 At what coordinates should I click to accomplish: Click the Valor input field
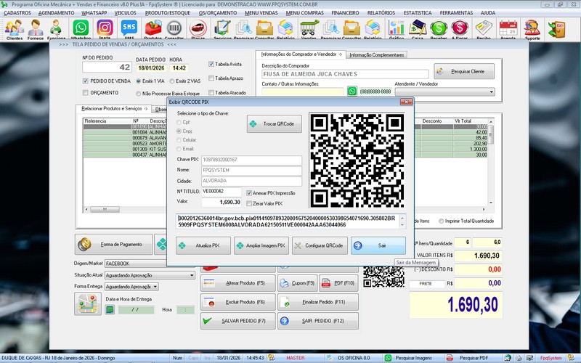222,202
